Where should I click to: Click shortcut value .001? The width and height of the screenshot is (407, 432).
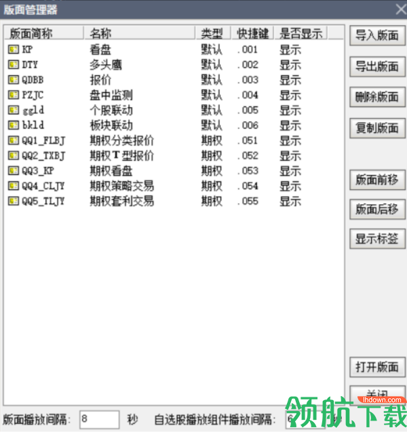coord(248,50)
